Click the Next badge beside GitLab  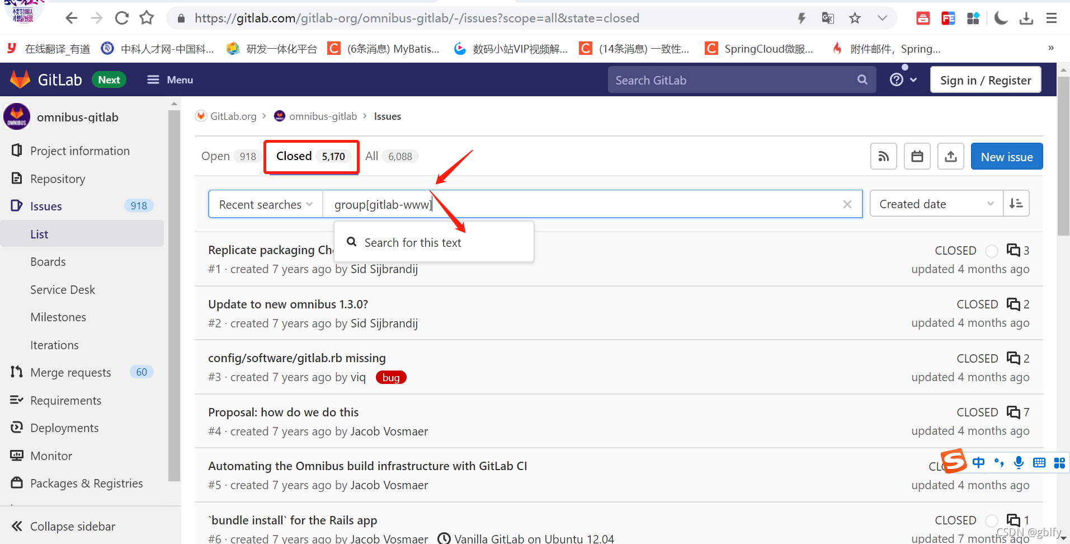109,80
